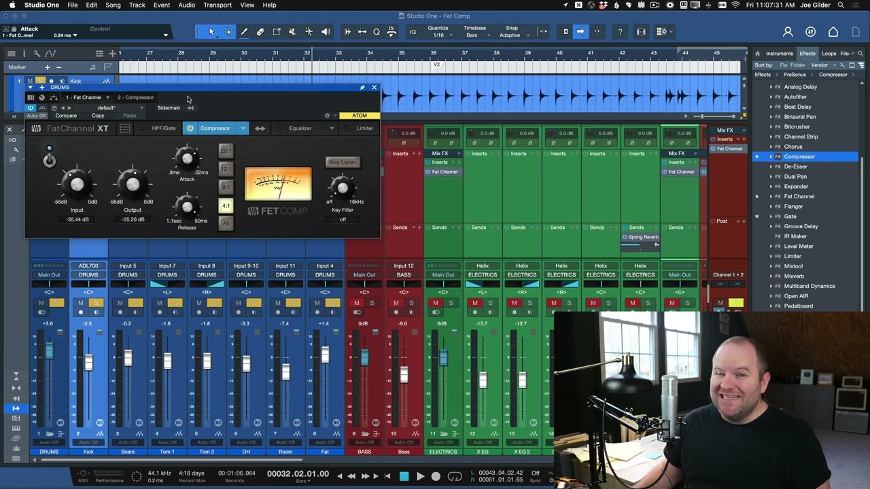The width and height of the screenshot is (870, 489).
Task: Select the All ratio button
Action: [226, 223]
